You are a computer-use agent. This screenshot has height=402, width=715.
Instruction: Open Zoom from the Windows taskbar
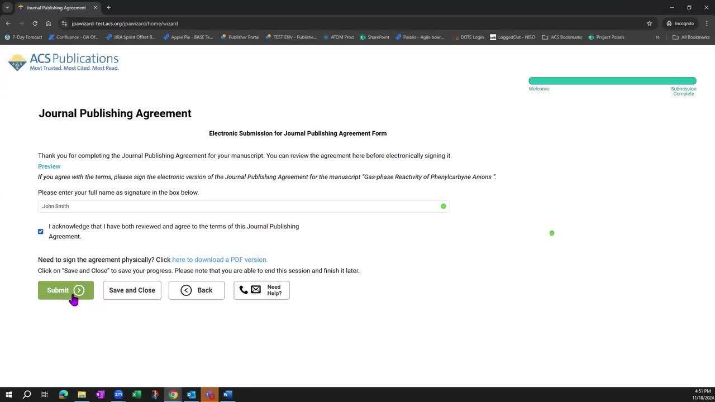pos(118,394)
